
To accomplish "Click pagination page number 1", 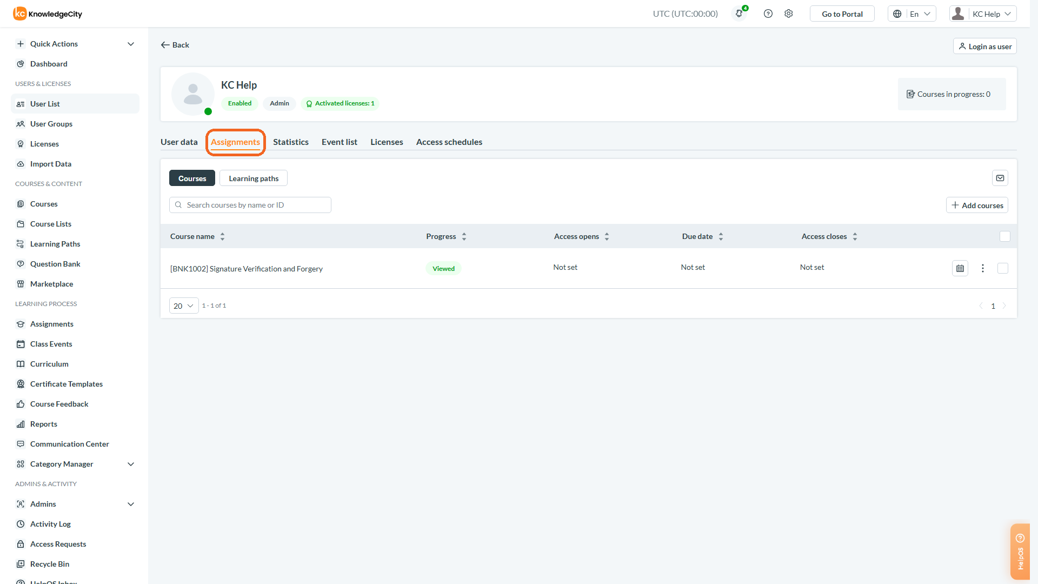I will pos(993,306).
